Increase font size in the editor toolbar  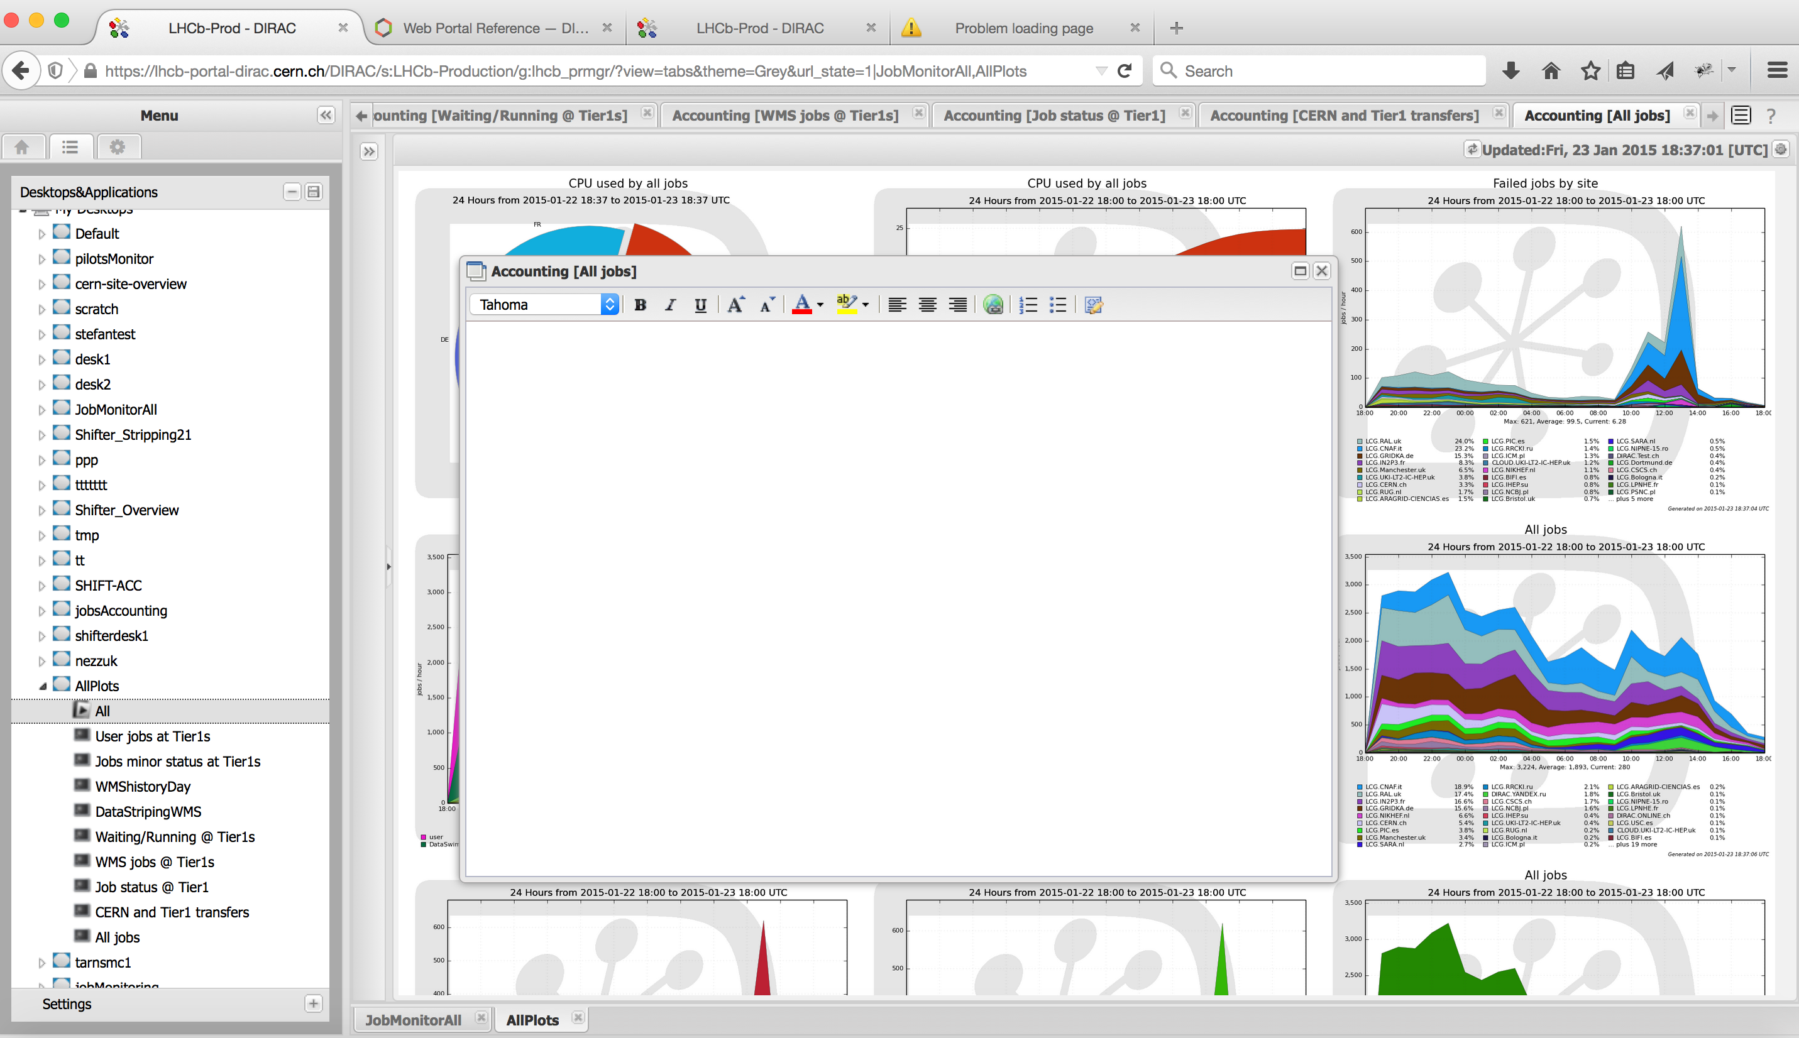pos(735,305)
